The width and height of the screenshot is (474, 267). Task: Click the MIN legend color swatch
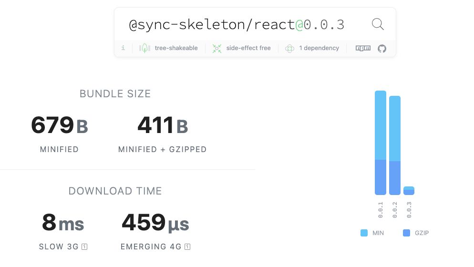coord(364,233)
